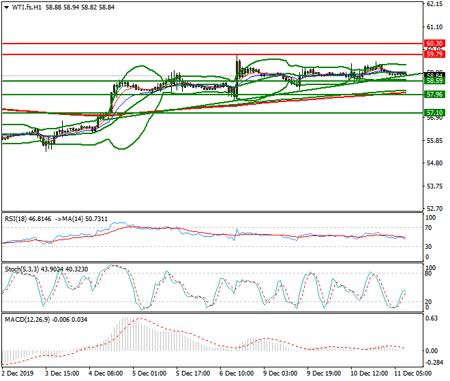Click the 0.63 value on MACD scale
Image resolution: width=450 pixels, height=381 pixels.
[x=432, y=317]
